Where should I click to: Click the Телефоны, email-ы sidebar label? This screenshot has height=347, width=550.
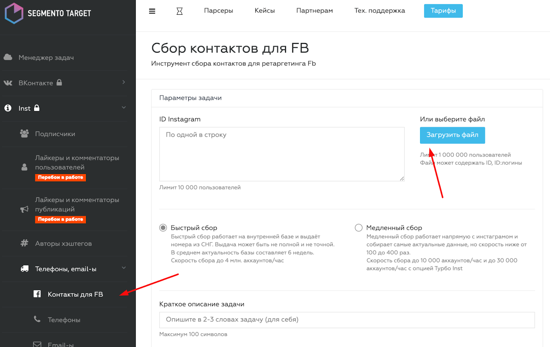(66, 269)
